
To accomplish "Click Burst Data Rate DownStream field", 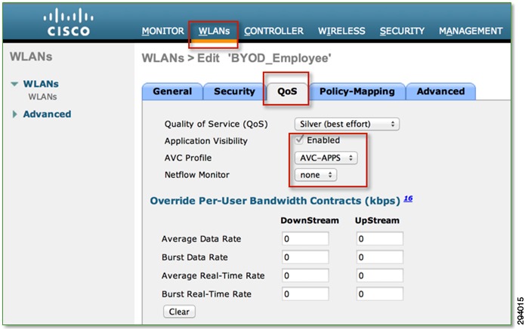I will point(305,257).
